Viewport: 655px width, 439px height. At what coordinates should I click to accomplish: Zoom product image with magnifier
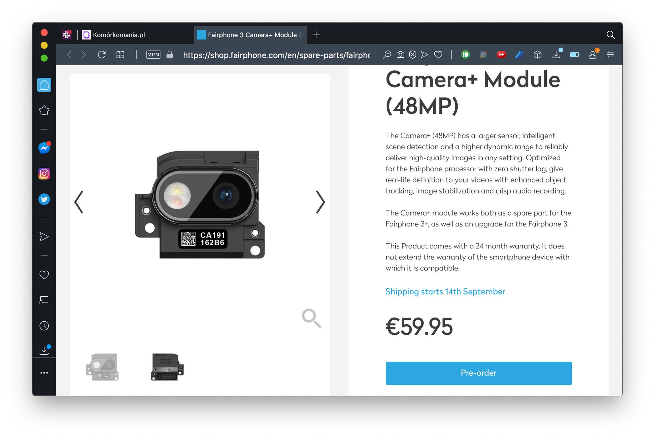tap(311, 318)
